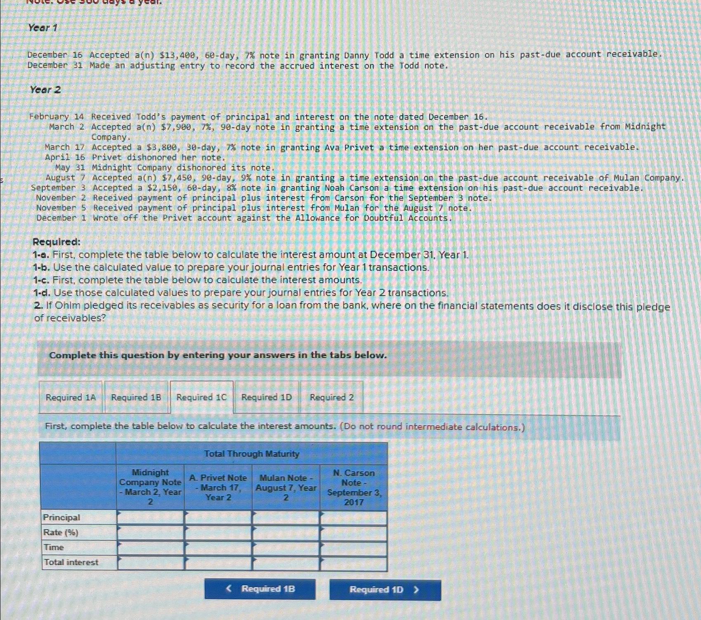Click the March 17 Ava Privet transaction line
701x620 pixels.
(x=342, y=147)
